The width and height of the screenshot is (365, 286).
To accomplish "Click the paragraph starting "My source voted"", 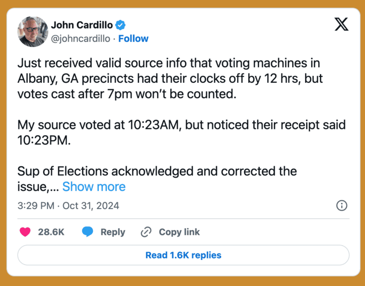I will click(181, 133).
